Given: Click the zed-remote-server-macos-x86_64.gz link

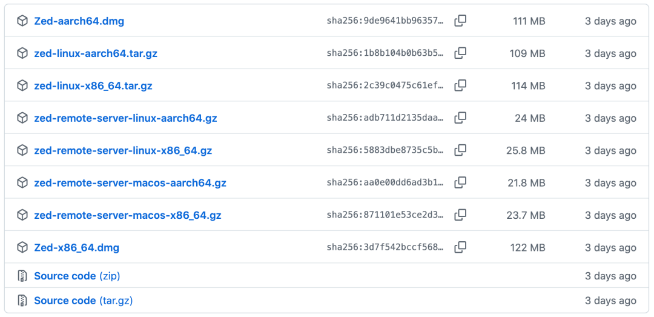Looking at the screenshot, I should click(x=128, y=215).
